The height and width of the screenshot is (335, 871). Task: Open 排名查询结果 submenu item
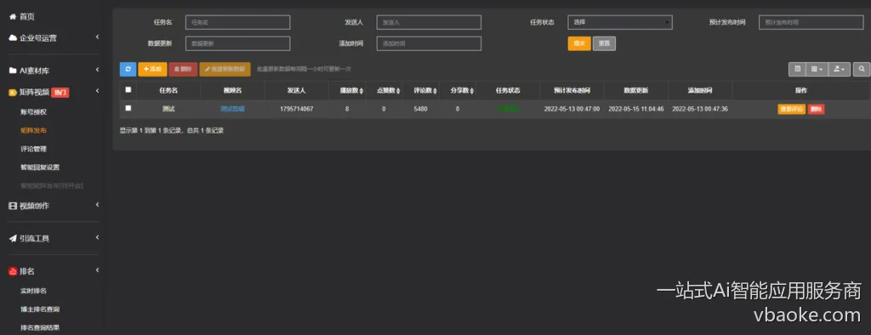tap(40, 327)
